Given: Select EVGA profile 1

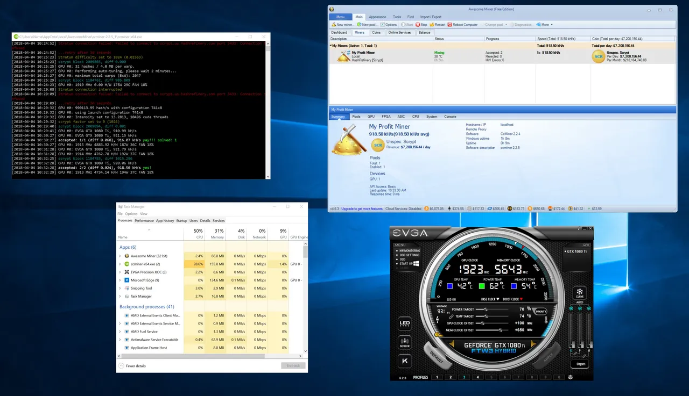Looking at the screenshot, I should (437, 377).
